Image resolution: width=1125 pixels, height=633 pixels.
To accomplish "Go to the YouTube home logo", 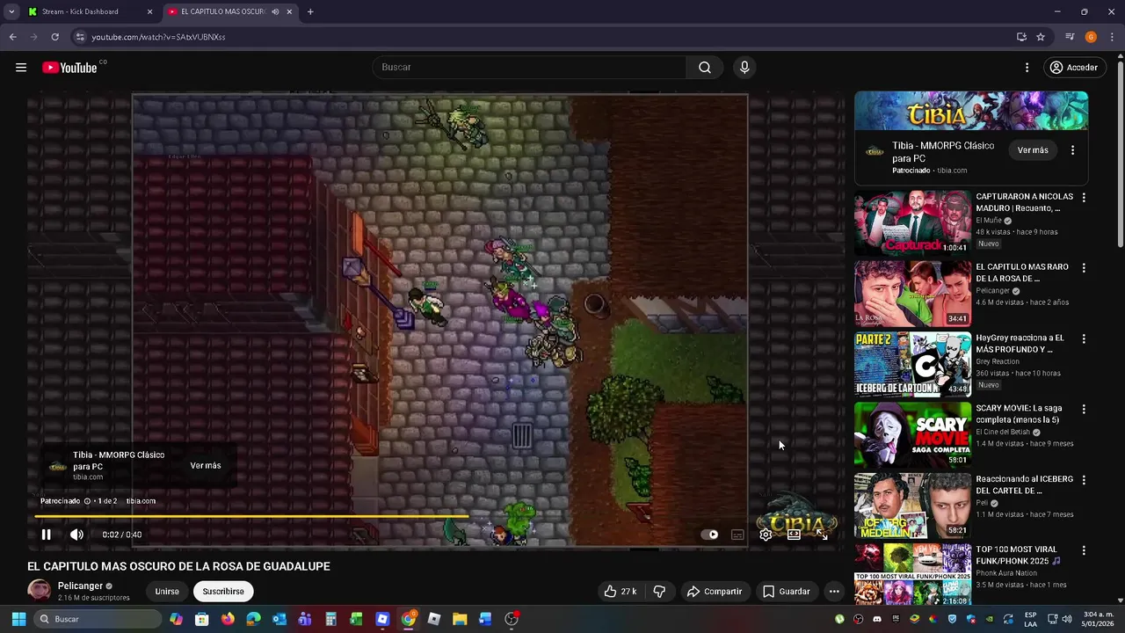I will pyautogui.click(x=70, y=68).
